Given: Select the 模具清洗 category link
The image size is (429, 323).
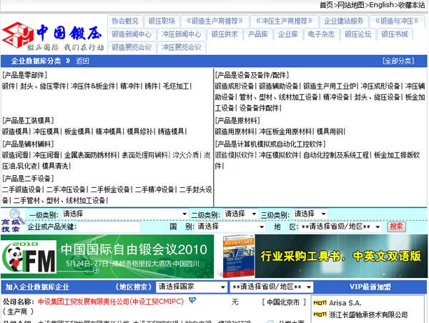Looking at the screenshot, I should [x=55, y=166].
